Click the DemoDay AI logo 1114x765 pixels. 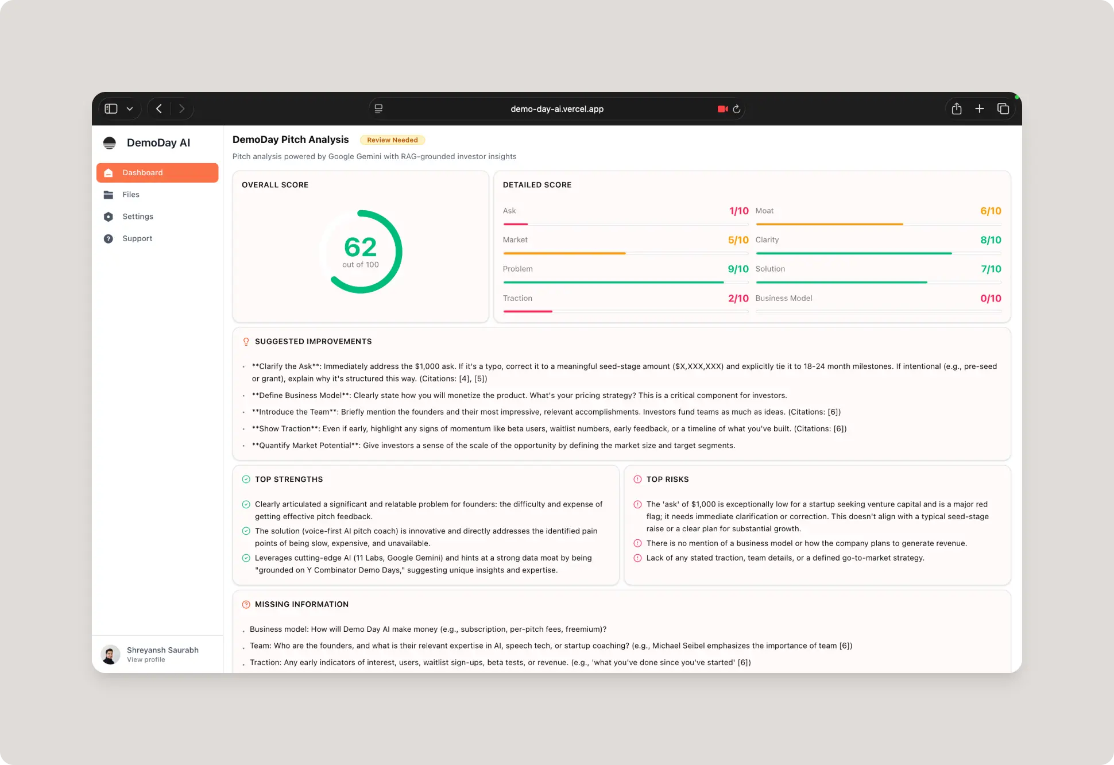110,143
